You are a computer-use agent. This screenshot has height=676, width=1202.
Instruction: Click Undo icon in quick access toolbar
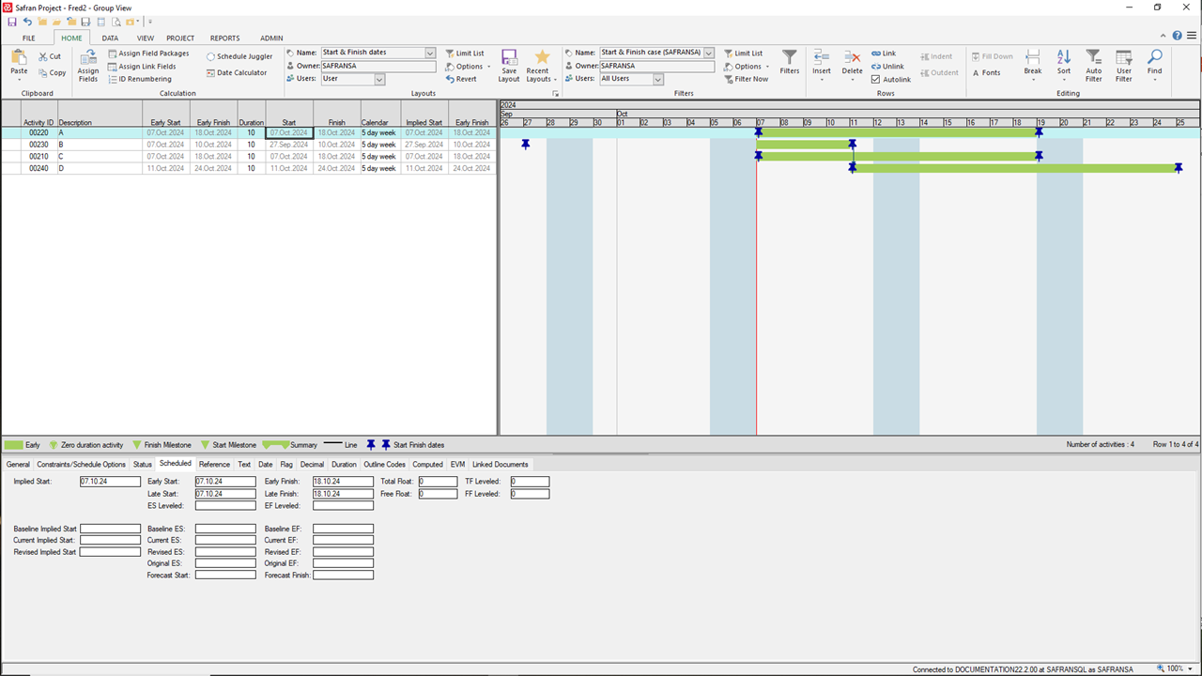[x=27, y=22]
